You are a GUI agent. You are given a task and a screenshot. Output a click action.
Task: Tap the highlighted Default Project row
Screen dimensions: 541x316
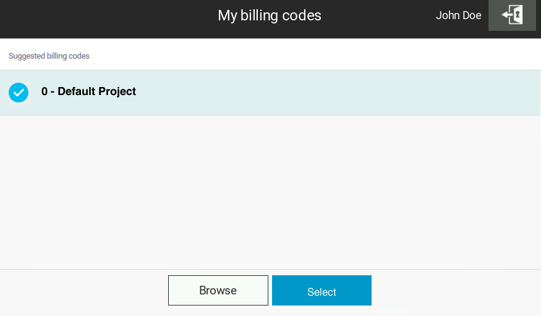coord(309,93)
